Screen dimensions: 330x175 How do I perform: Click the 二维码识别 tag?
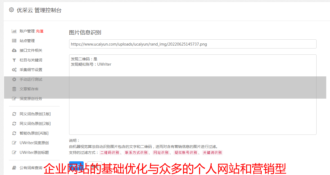pyautogui.click(x=109, y=152)
